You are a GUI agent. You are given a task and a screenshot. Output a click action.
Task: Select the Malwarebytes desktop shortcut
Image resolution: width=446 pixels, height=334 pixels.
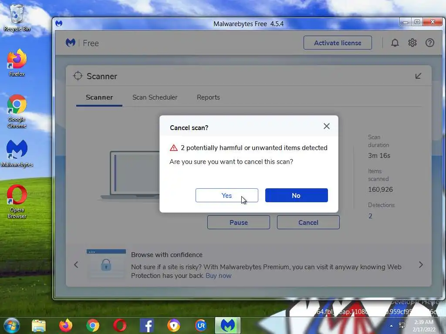pyautogui.click(x=17, y=154)
